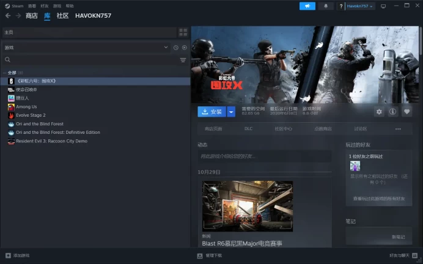The image size is (423, 264).
Task: Click the 主页 library home button
Action: point(89,32)
